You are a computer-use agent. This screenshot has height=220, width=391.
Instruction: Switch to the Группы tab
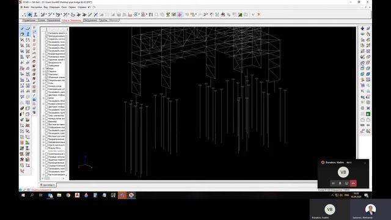point(103,20)
